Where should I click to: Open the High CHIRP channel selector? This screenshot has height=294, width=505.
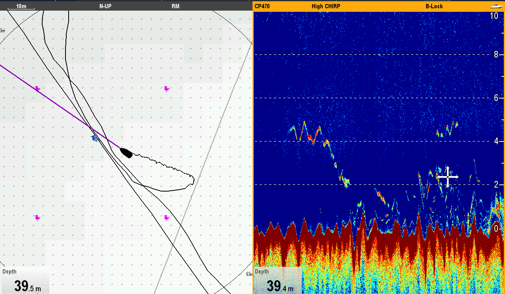(326, 6)
